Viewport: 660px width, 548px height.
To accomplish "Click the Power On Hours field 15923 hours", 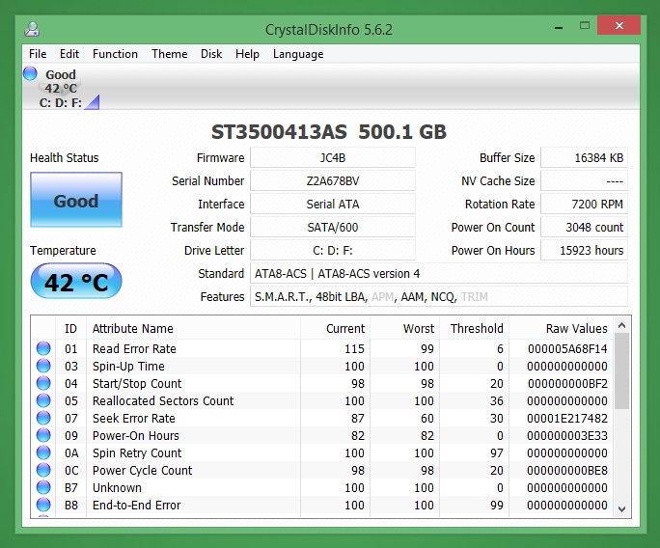I will coord(584,251).
